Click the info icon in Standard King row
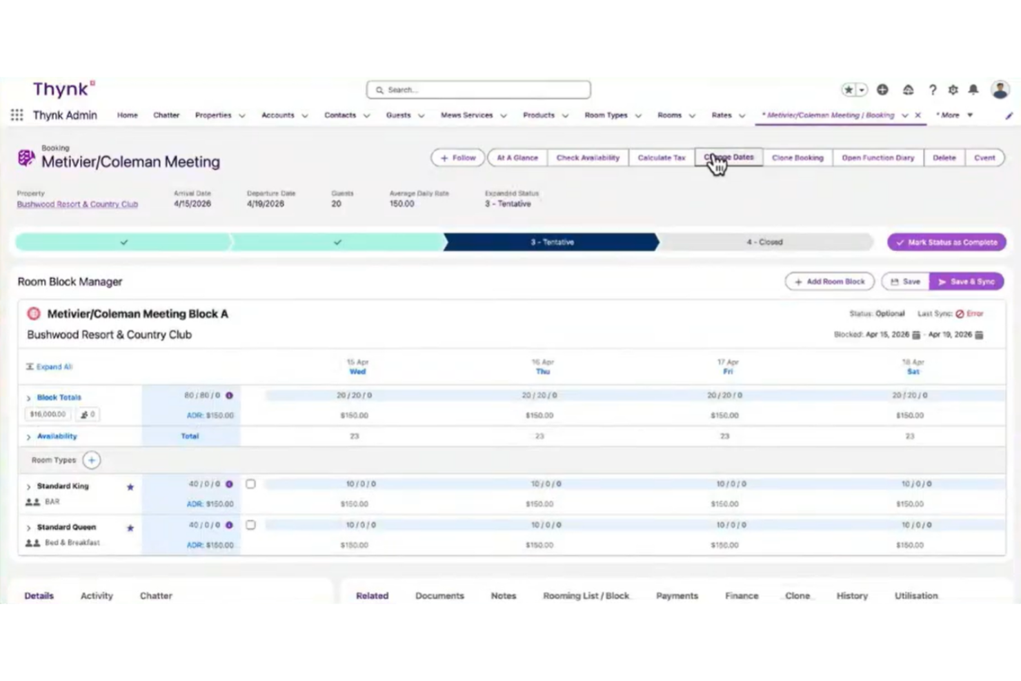The image size is (1021, 681). 229,484
